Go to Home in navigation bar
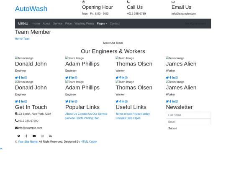Viewport: 226px width, 169px height. (36, 23)
